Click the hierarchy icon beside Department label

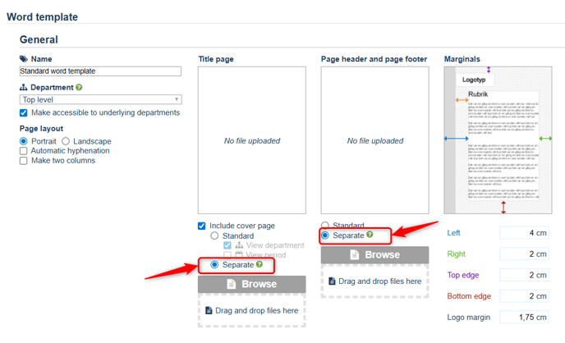point(23,87)
